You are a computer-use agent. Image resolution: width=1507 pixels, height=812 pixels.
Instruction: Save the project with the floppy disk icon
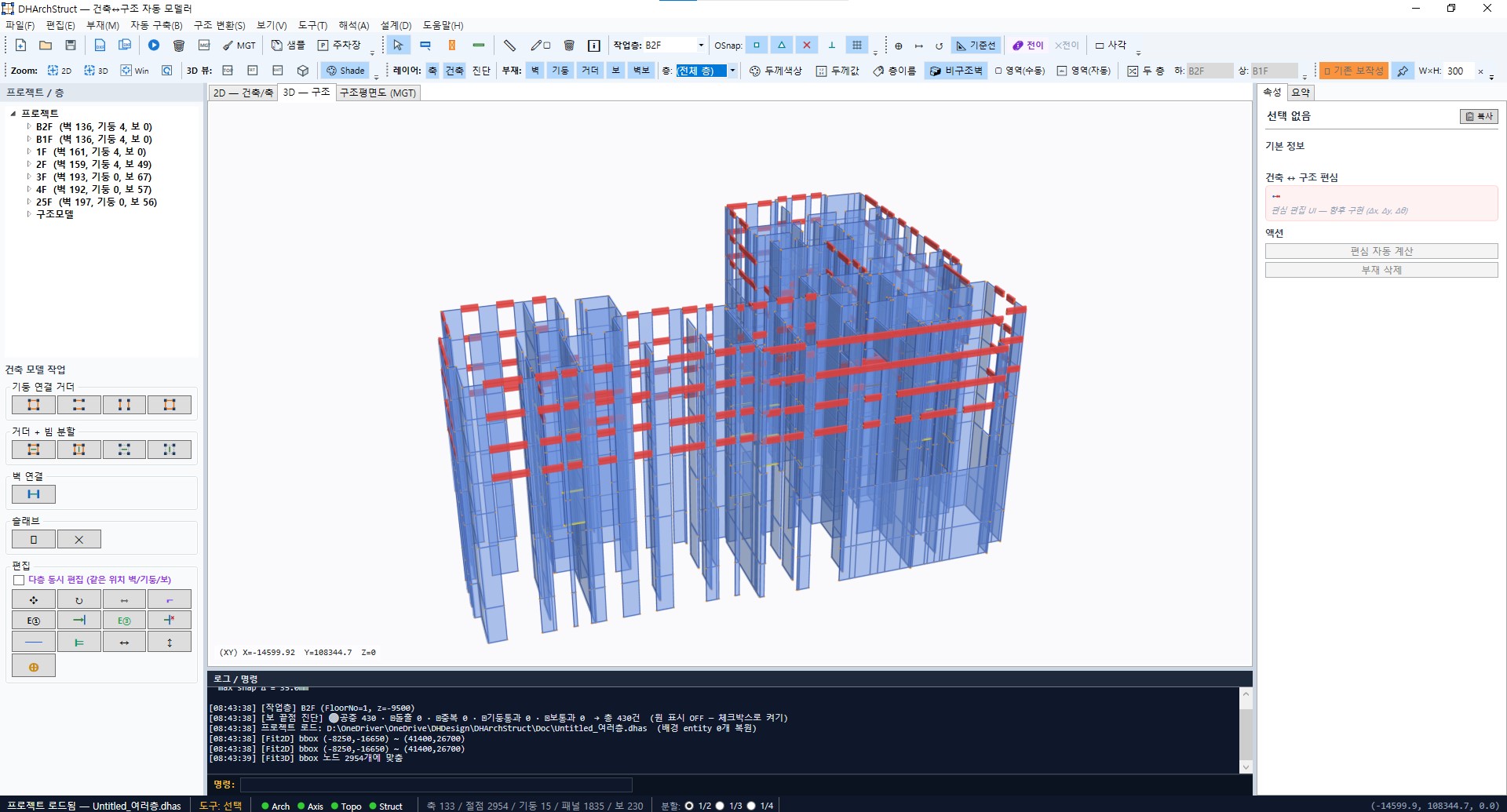pyautogui.click(x=71, y=46)
